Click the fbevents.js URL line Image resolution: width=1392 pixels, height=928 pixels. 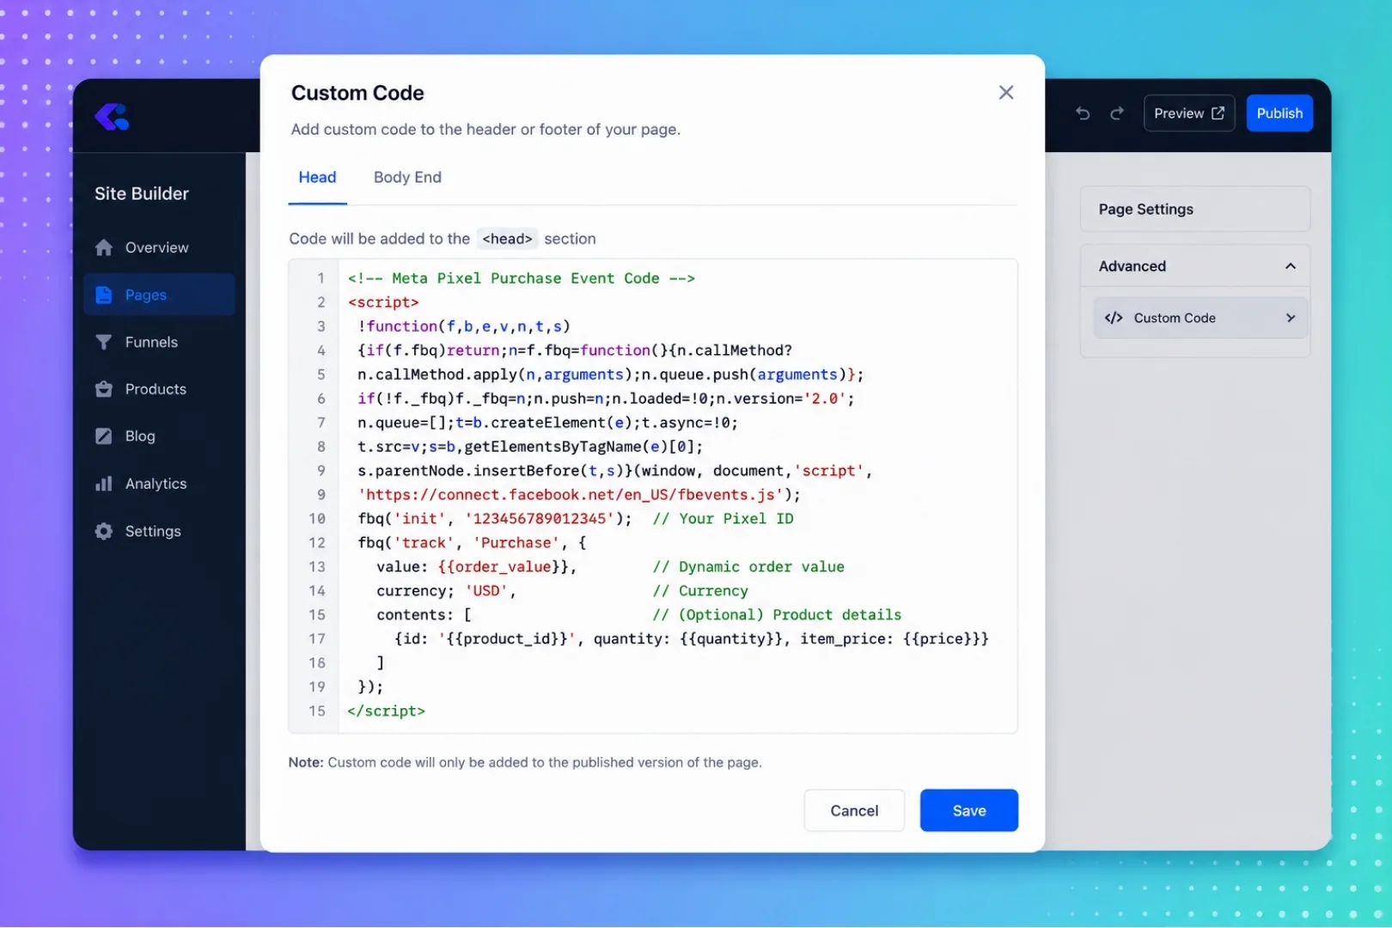579,495
